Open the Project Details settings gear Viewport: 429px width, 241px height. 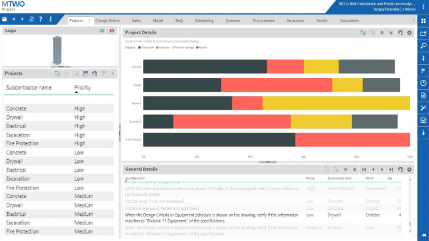click(x=409, y=32)
